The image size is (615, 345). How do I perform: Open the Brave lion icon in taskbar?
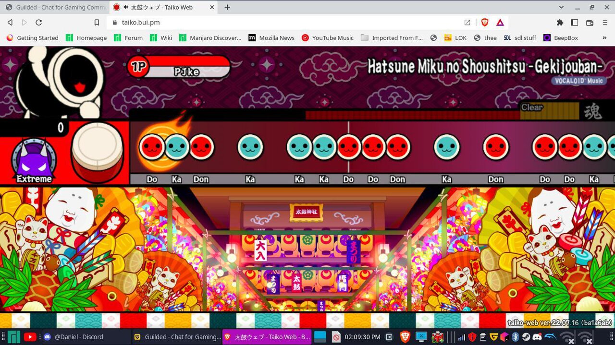pos(405,337)
